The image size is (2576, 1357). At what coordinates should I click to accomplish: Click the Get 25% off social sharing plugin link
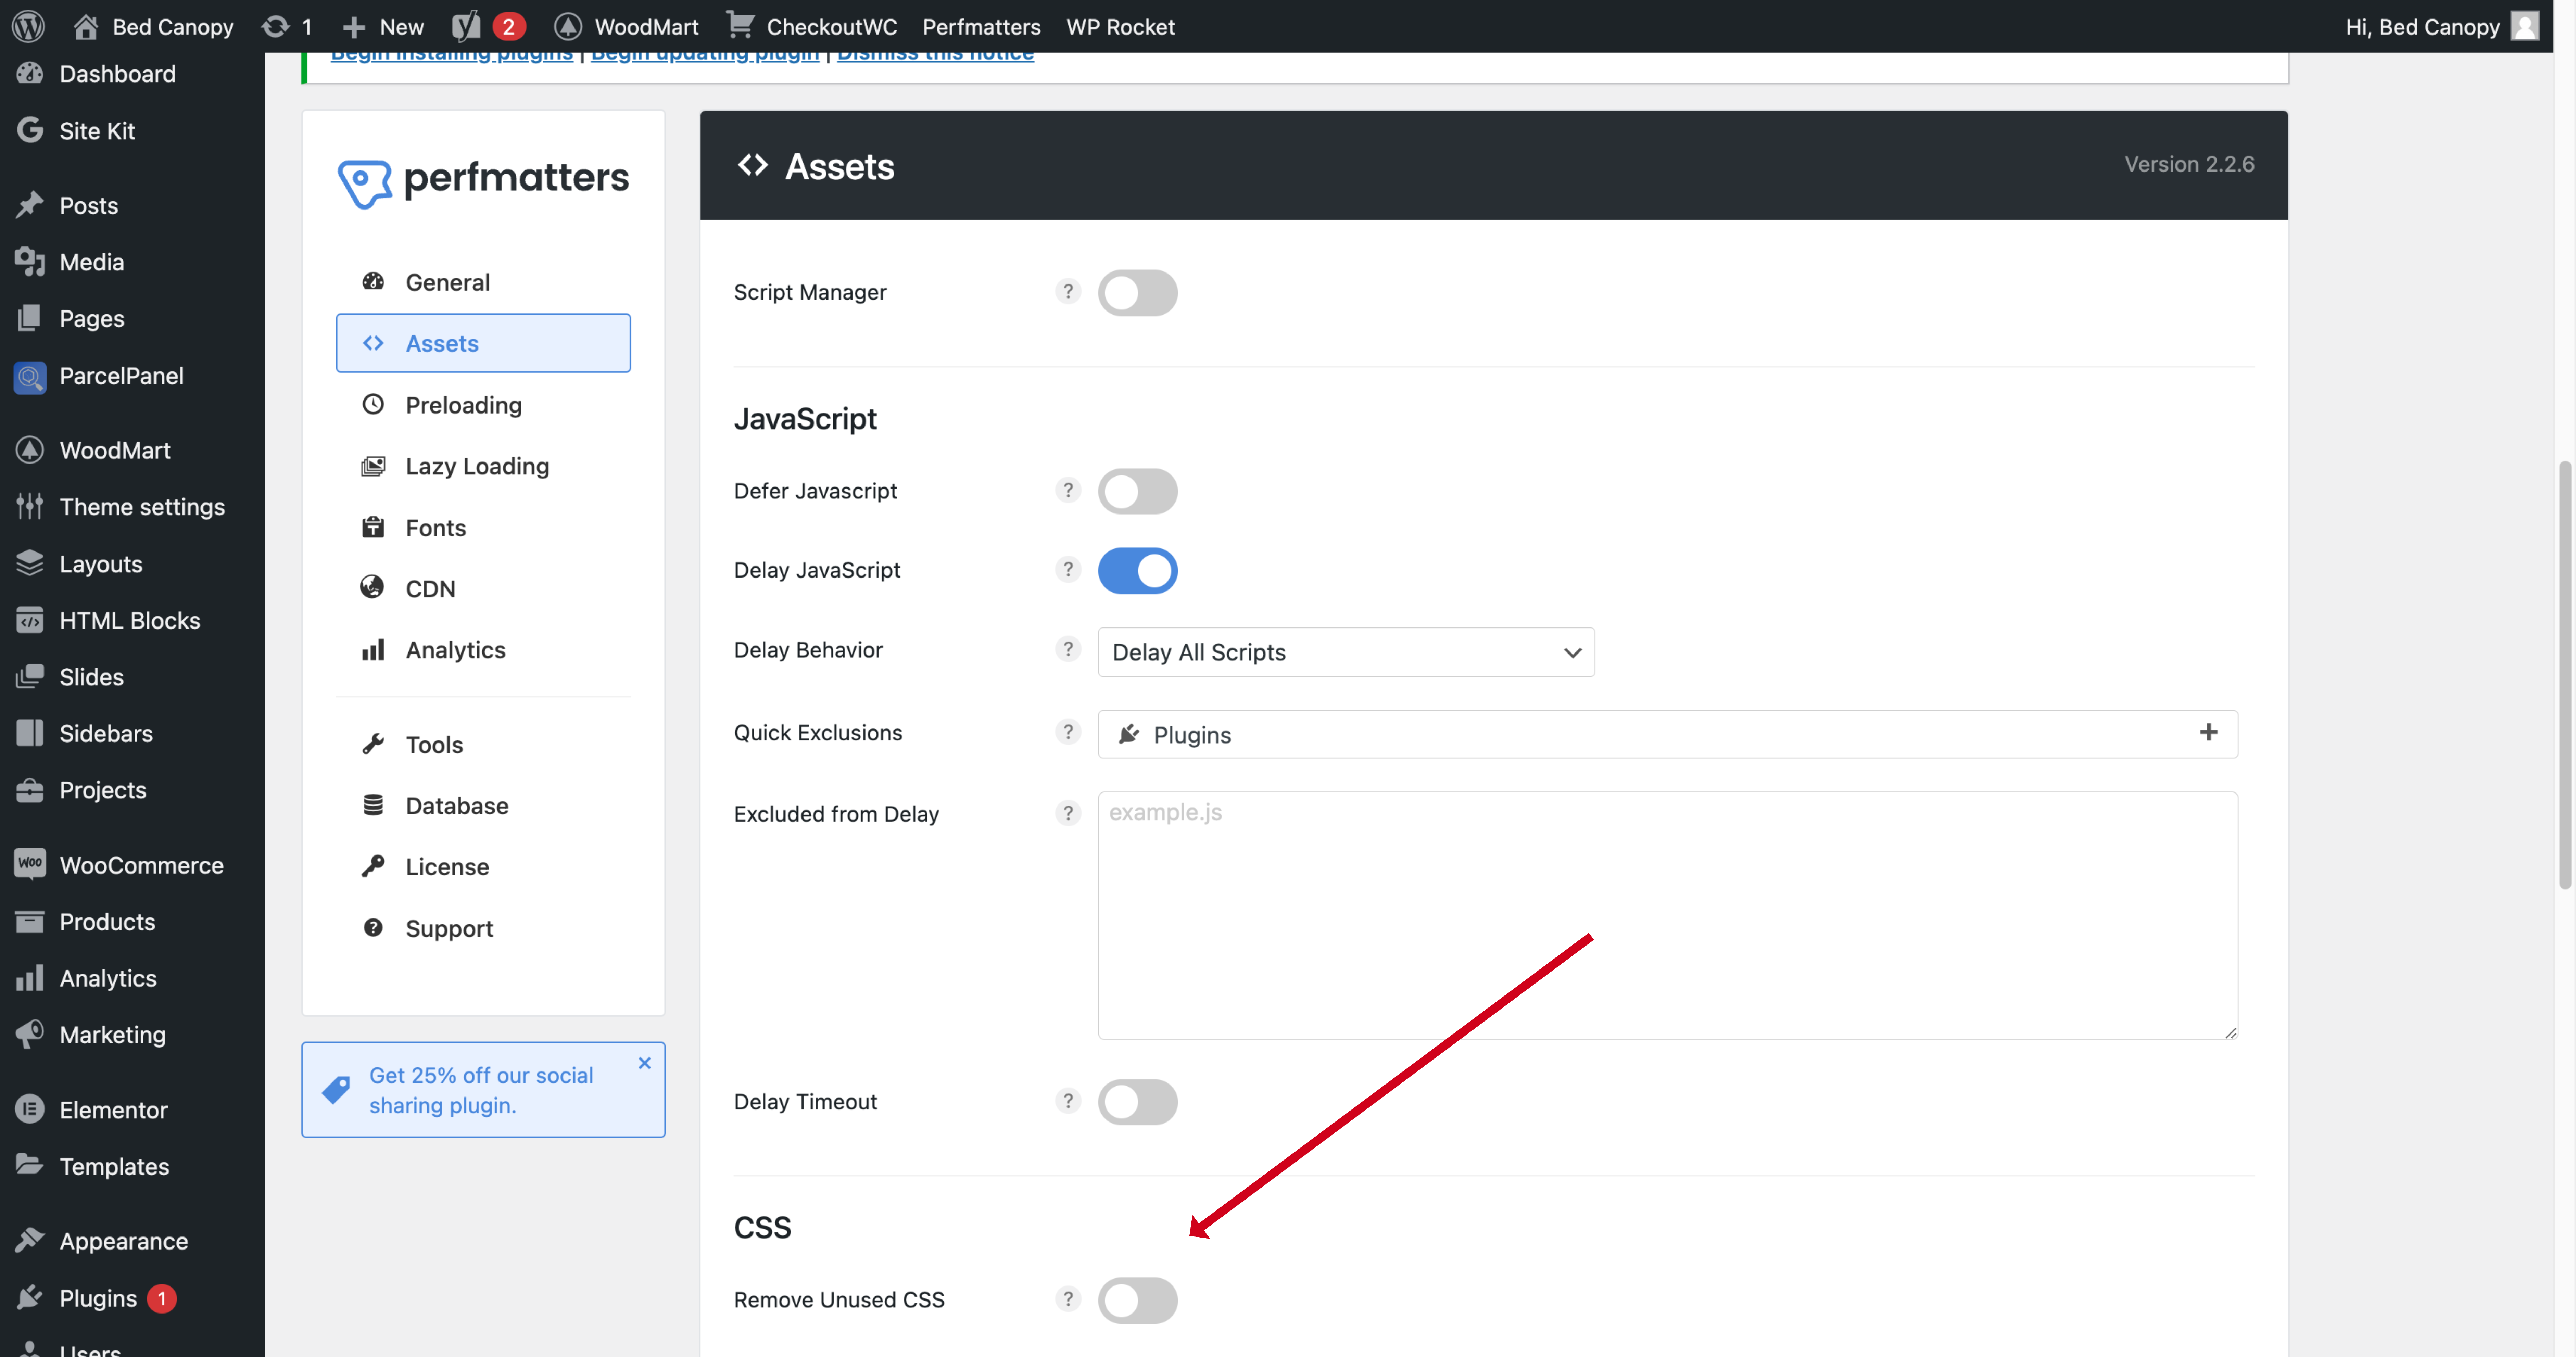coord(481,1090)
